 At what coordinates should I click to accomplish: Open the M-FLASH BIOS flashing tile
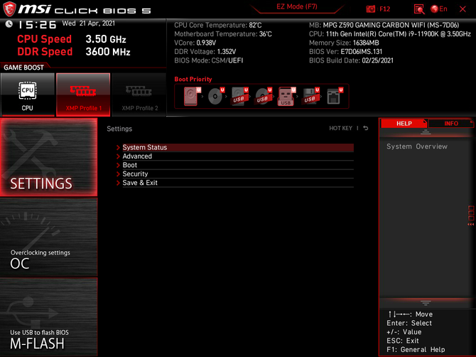pyautogui.click(x=48, y=317)
